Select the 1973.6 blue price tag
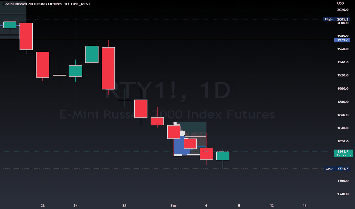This screenshot has height=209, width=355. pyautogui.click(x=342, y=40)
